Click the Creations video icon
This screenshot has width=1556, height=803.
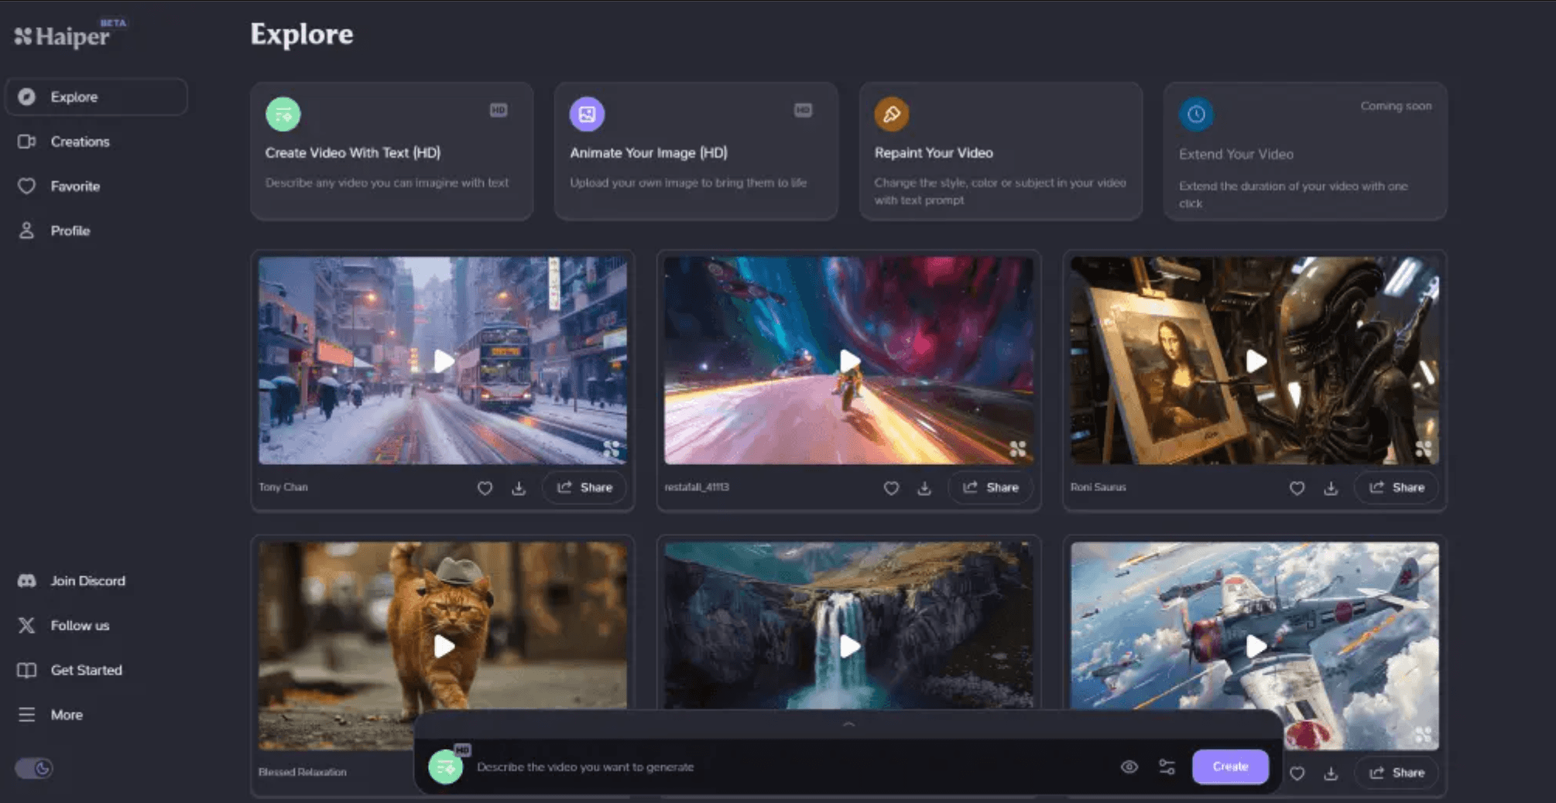26,142
